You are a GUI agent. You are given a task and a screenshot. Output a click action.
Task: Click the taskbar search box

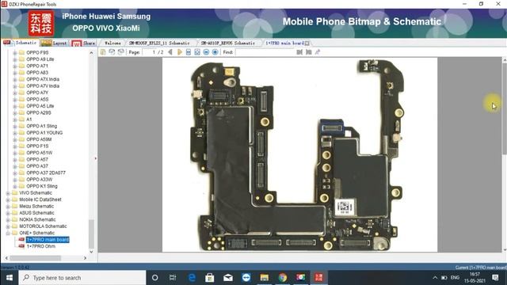coord(82,278)
